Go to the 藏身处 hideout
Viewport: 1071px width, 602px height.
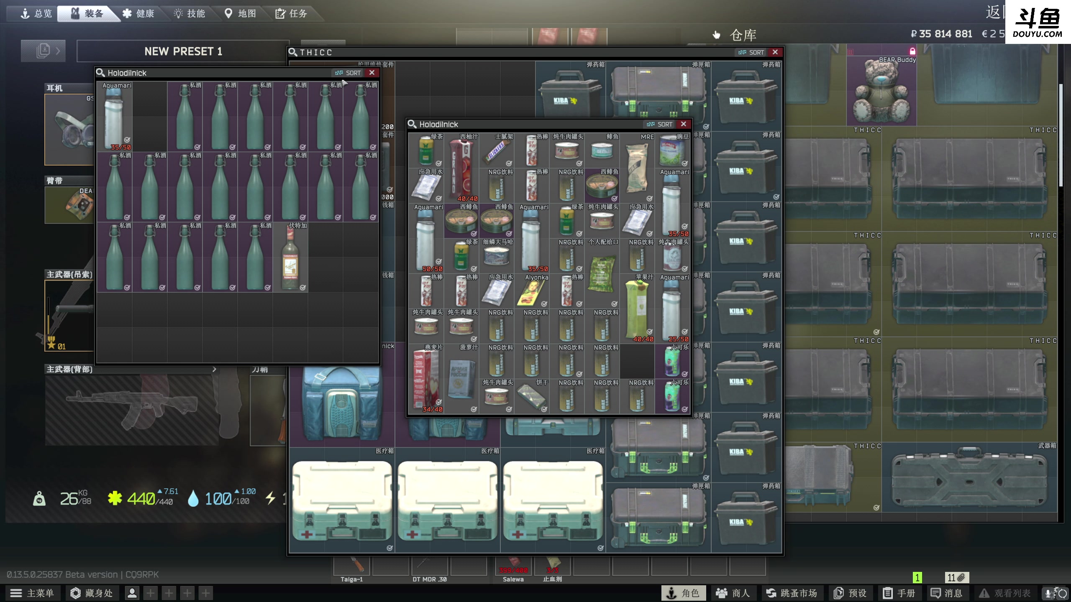tap(92, 593)
